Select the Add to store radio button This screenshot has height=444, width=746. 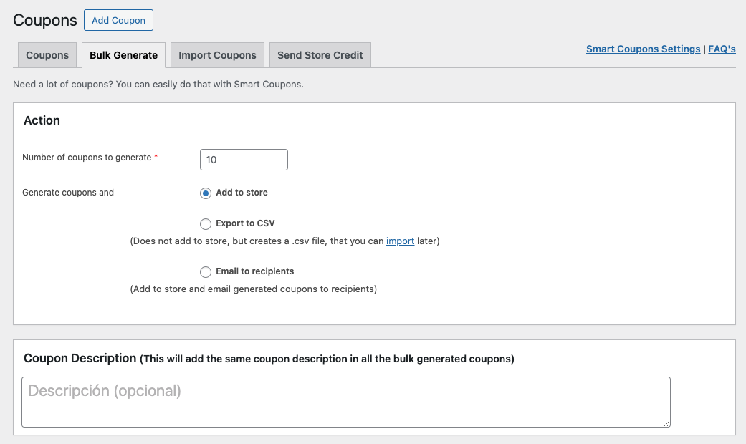coord(206,193)
